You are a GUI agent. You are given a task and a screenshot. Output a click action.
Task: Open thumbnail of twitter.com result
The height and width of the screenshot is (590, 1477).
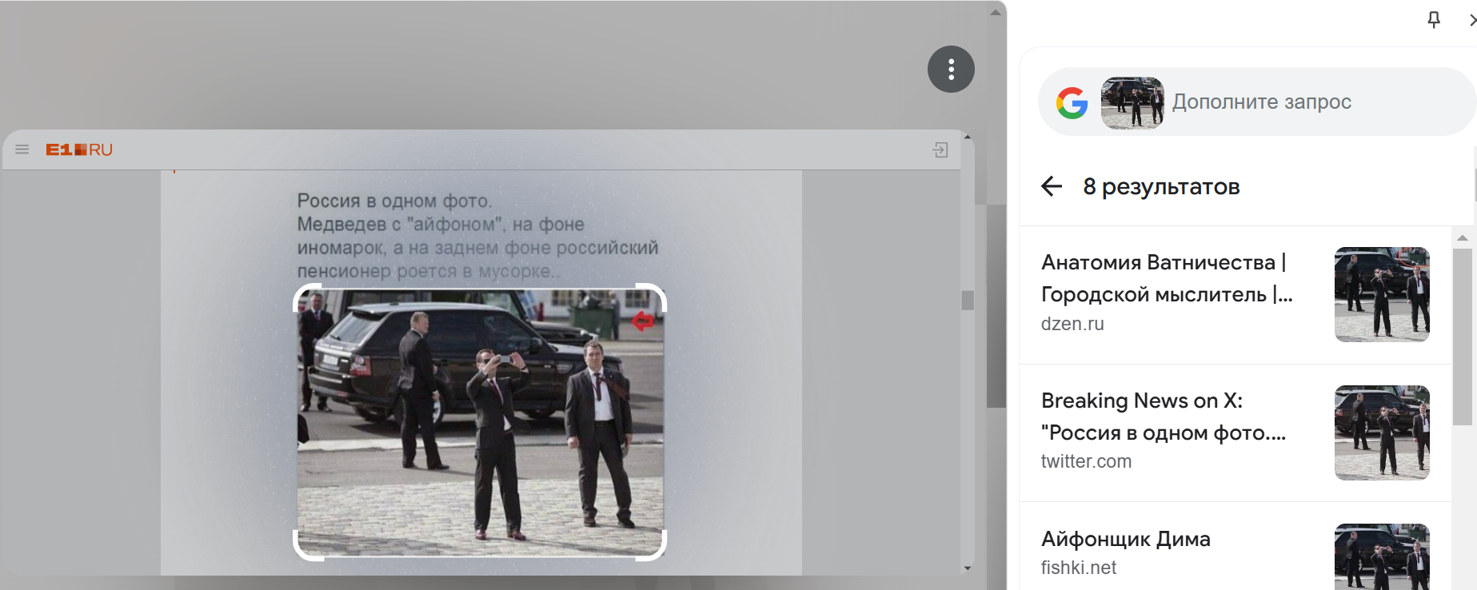click(x=1382, y=433)
